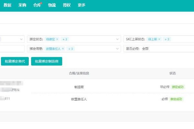Open the 采购 menu
Viewport: 194px width, 129px height.
click(22, 5)
